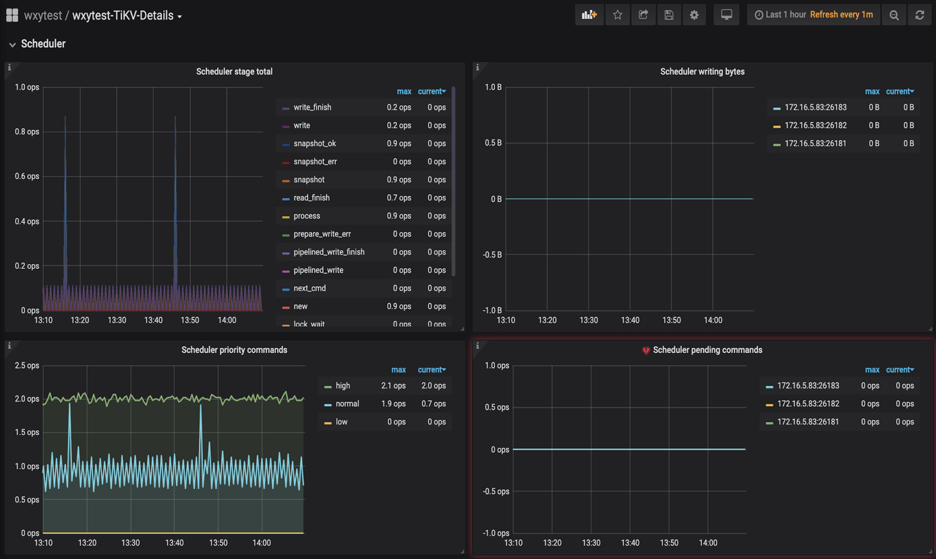Screen dimensions: 936x559
Task: Switch to TV view mode
Action: [x=726, y=15]
